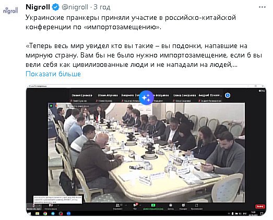
Task: Click the blue verified badge
Action: point(55,7)
